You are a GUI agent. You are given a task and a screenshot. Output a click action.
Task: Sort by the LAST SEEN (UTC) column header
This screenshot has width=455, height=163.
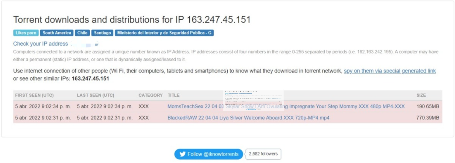pyautogui.click(x=95, y=95)
